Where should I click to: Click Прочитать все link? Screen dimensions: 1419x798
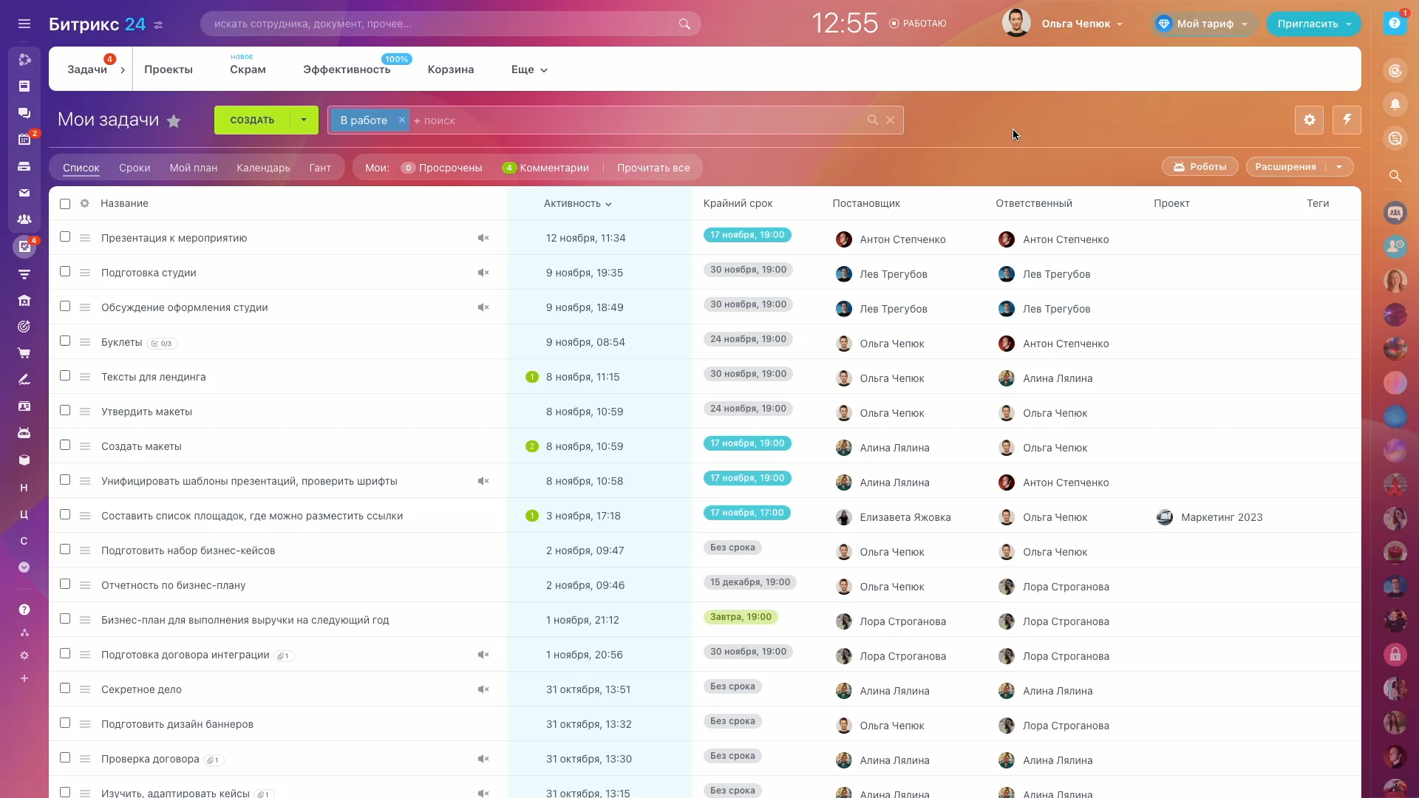coord(653,168)
